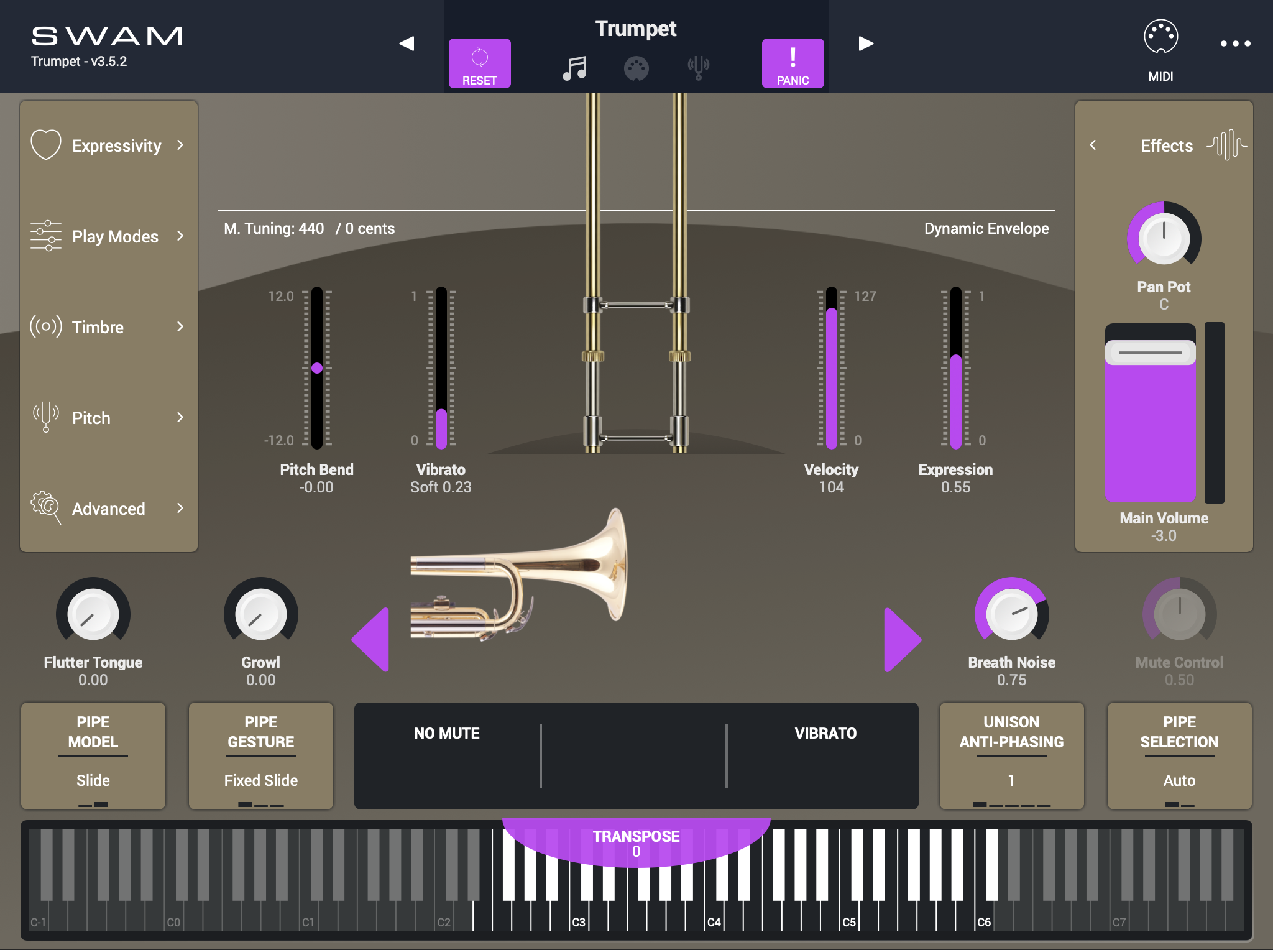1273x950 pixels.
Task: Open the Play Modes menu
Action: coord(115,236)
